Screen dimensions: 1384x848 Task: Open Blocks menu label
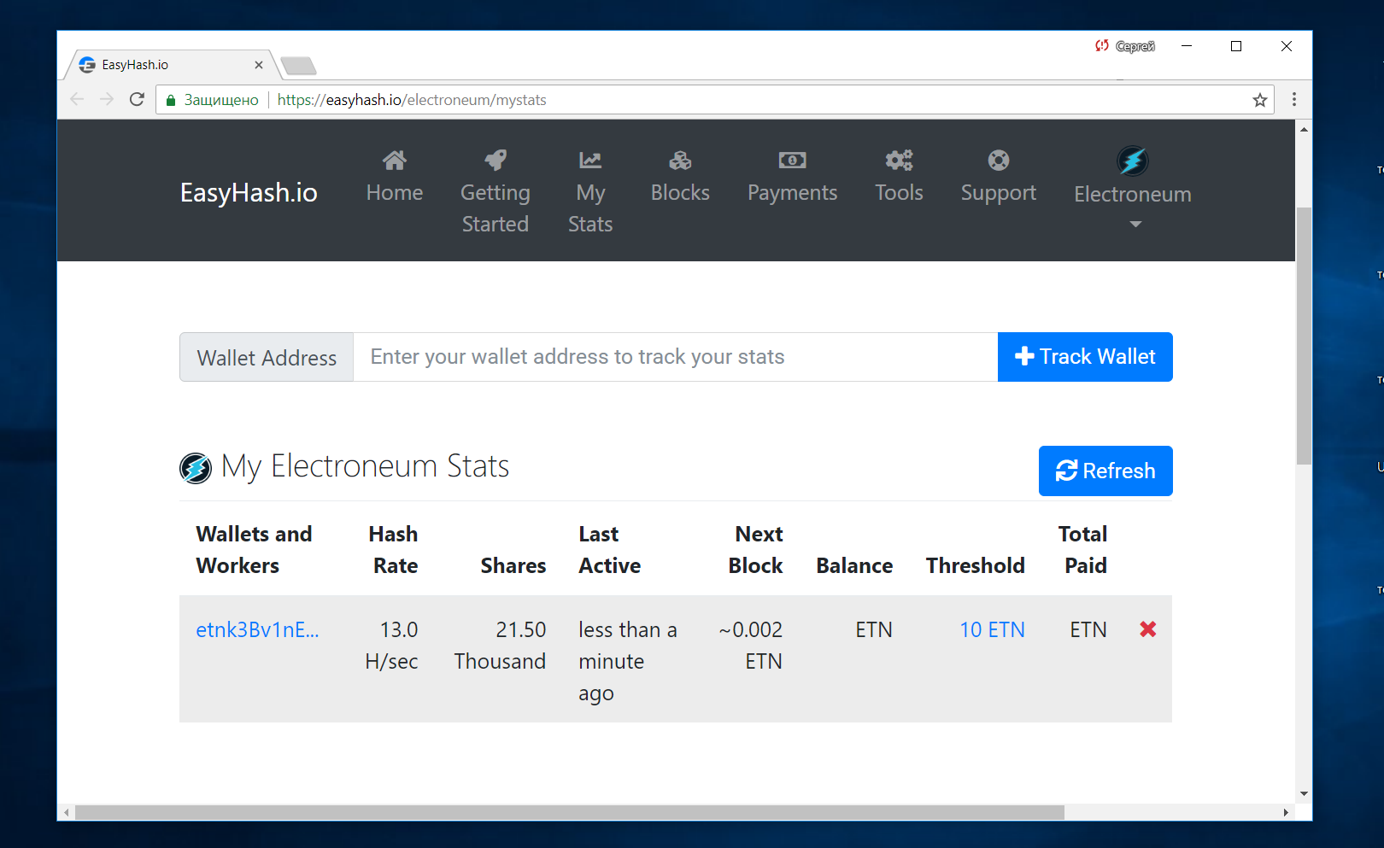(x=680, y=193)
